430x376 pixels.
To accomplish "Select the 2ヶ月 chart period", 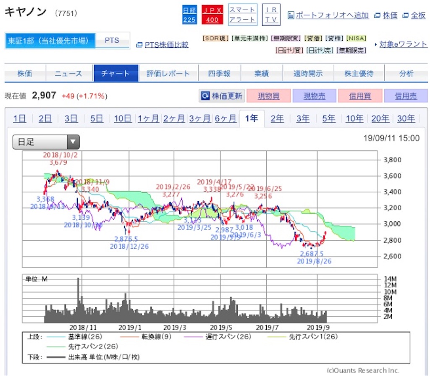I will [x=174, y=118].
